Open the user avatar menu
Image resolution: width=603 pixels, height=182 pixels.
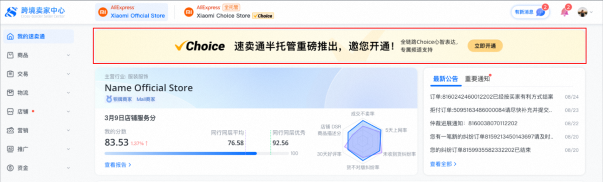pos(582,12)
